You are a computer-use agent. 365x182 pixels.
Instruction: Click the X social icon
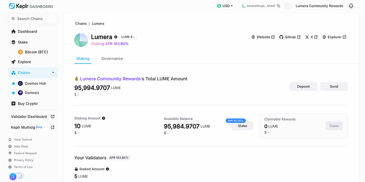click(x=307, y=37)
